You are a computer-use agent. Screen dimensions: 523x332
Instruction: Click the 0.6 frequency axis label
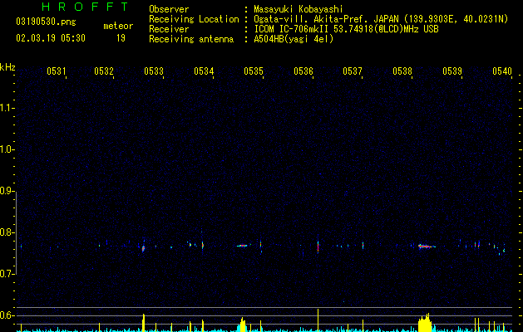[x=7, y=315]
